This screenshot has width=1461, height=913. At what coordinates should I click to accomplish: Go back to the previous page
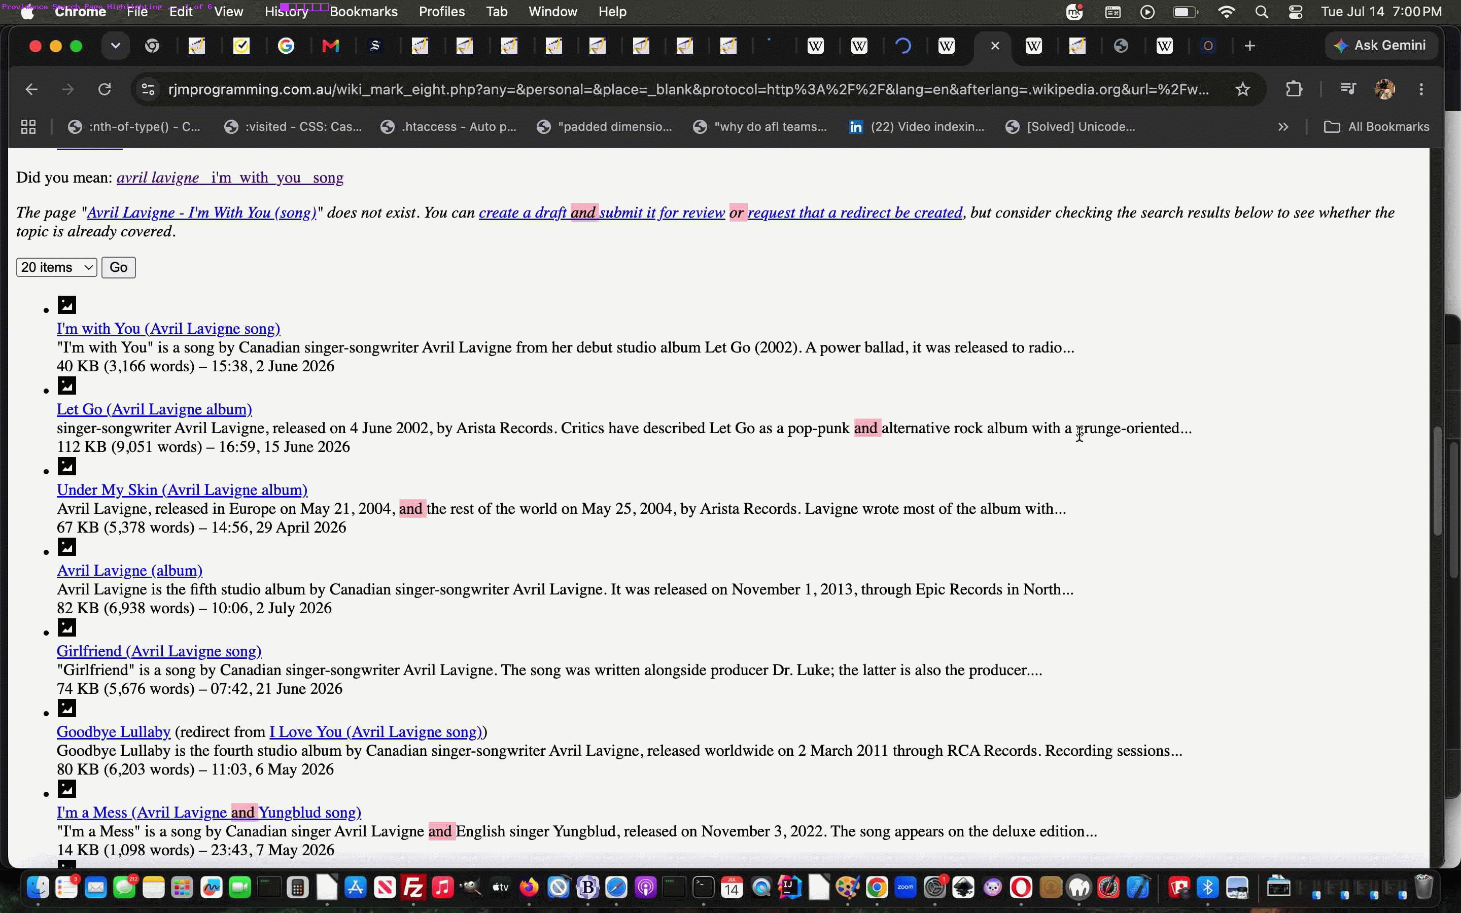[31, 89]
